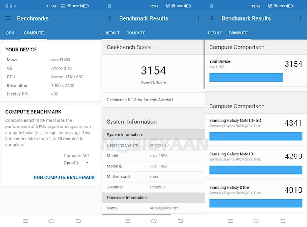This screenshot has width=307, height=227.
Task: Select the COMPUTE tab in the right screen
Action: [x=238, y=33]
